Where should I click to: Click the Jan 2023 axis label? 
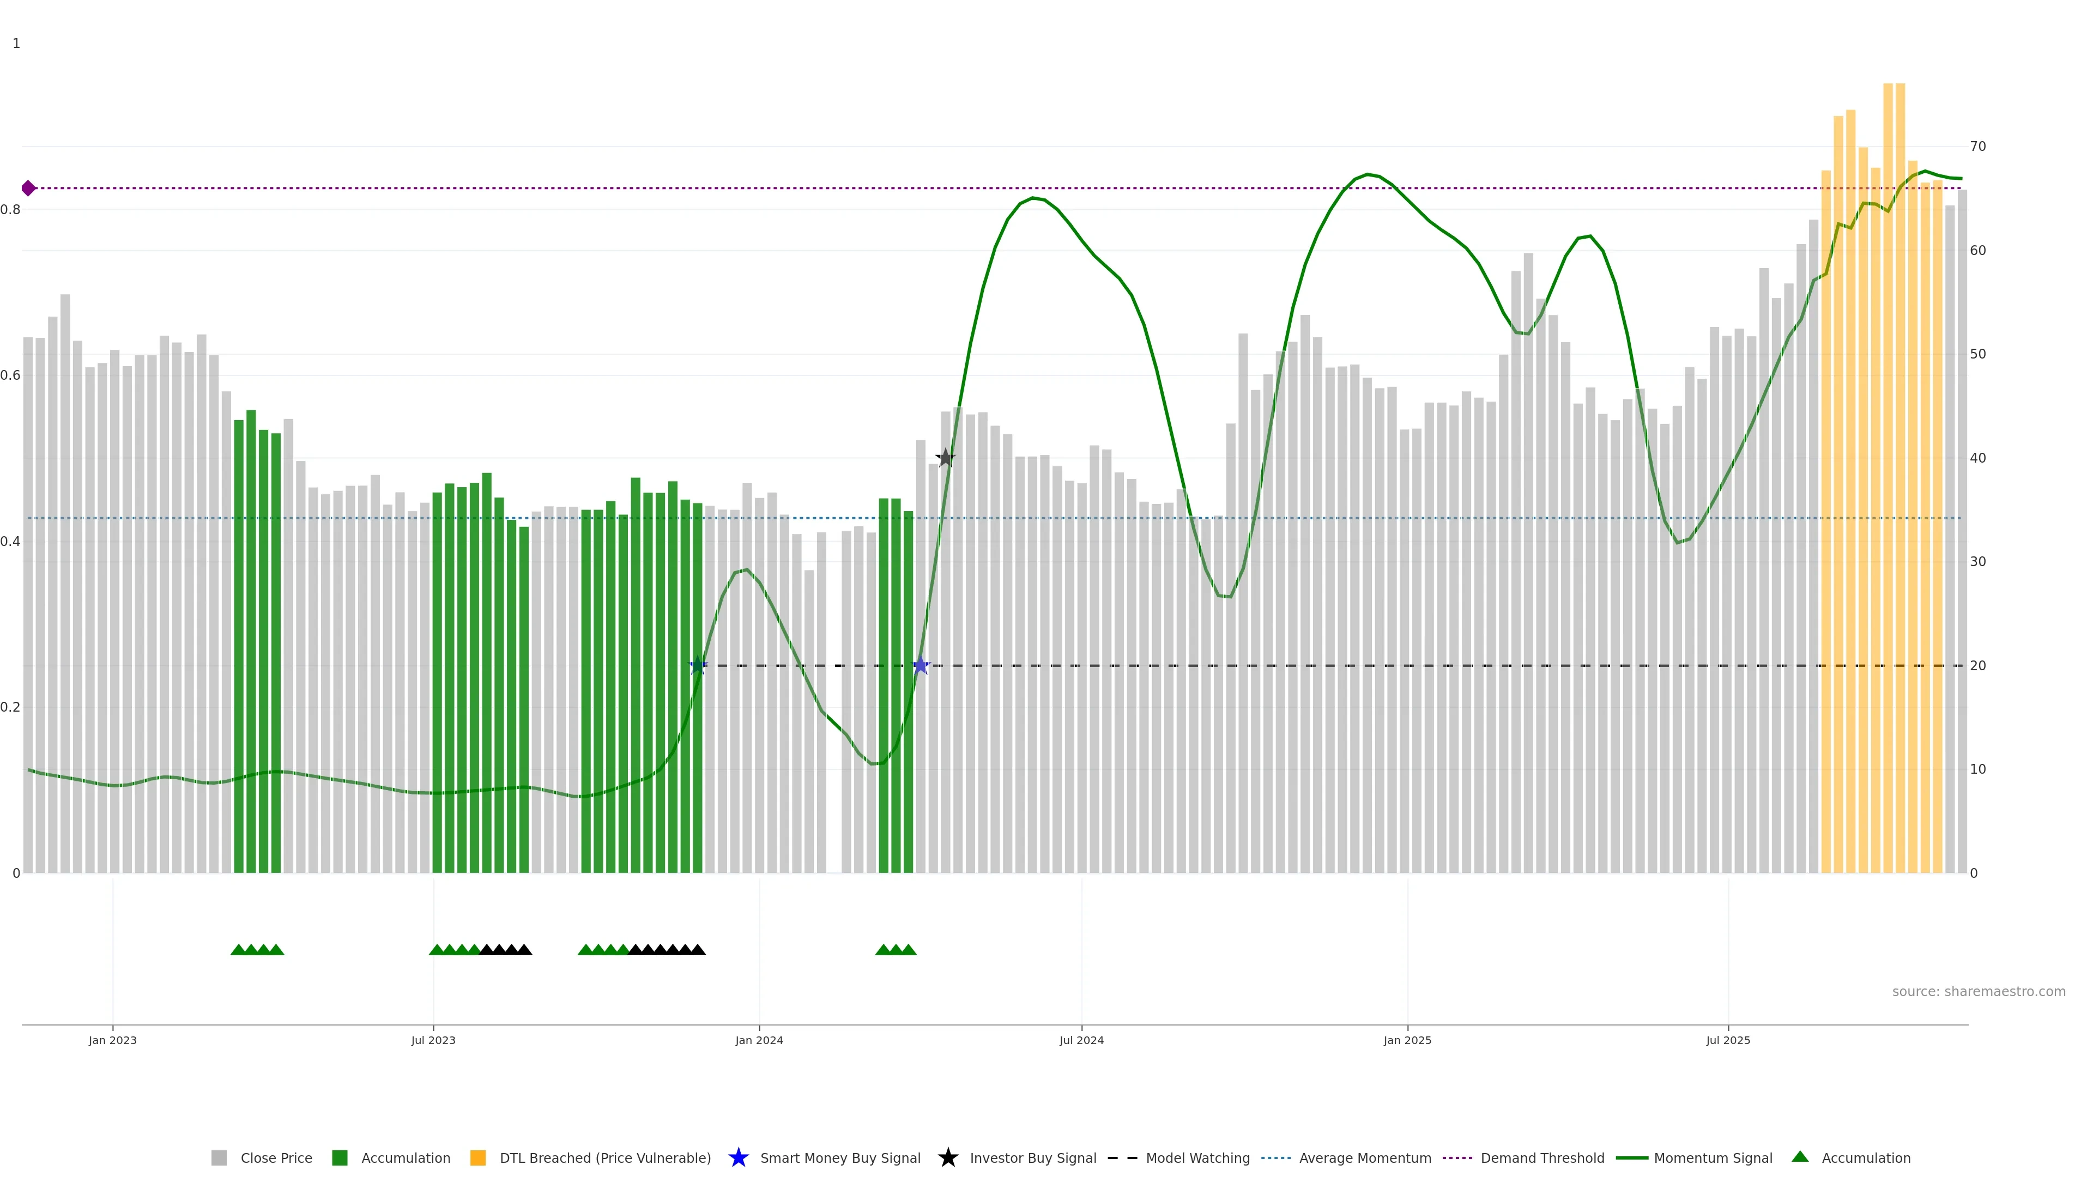pos(112,1041)
